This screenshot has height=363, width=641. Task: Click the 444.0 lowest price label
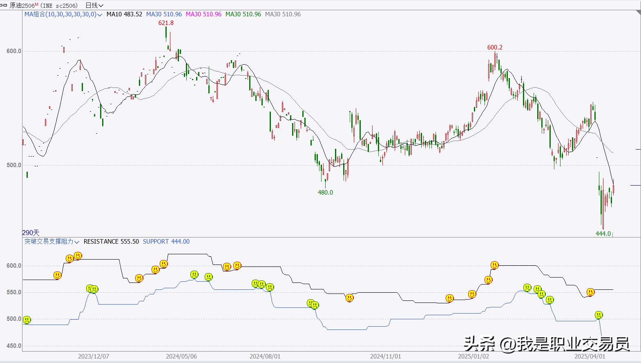[x=603, y=234]
